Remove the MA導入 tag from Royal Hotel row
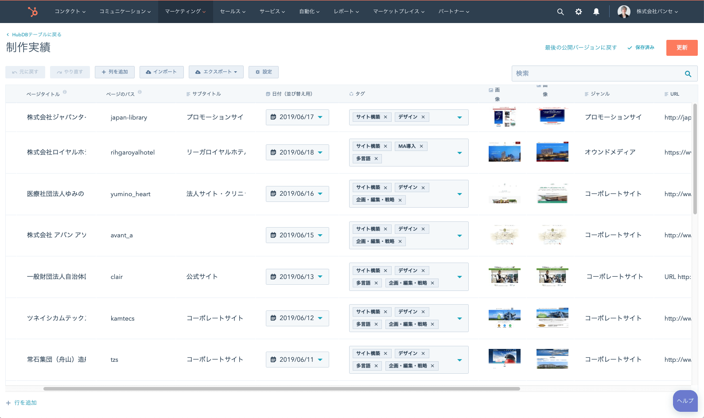 [x=421, y=146]
